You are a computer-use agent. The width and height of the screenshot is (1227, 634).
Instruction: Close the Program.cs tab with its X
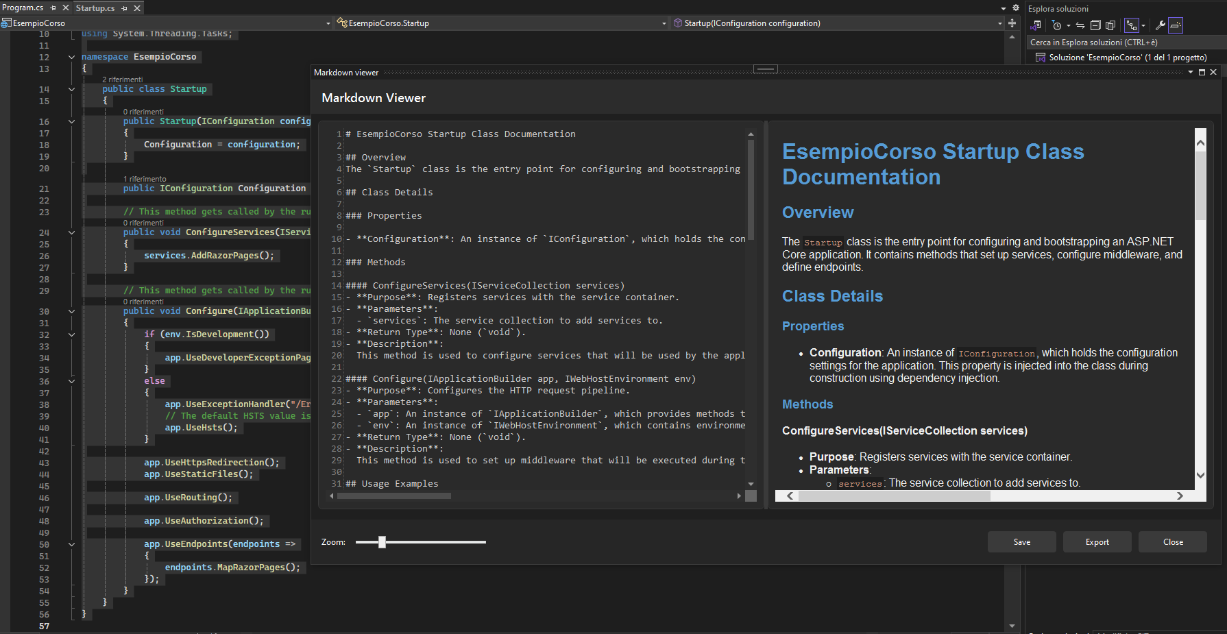point(66,8)
